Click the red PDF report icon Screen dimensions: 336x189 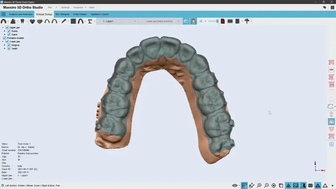[x=223, y=21]
